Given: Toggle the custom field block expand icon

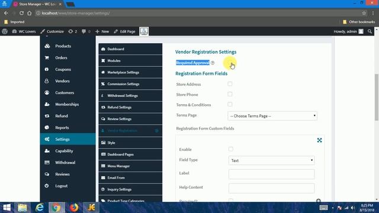Looking at the screenshot, I should point(319,140).
